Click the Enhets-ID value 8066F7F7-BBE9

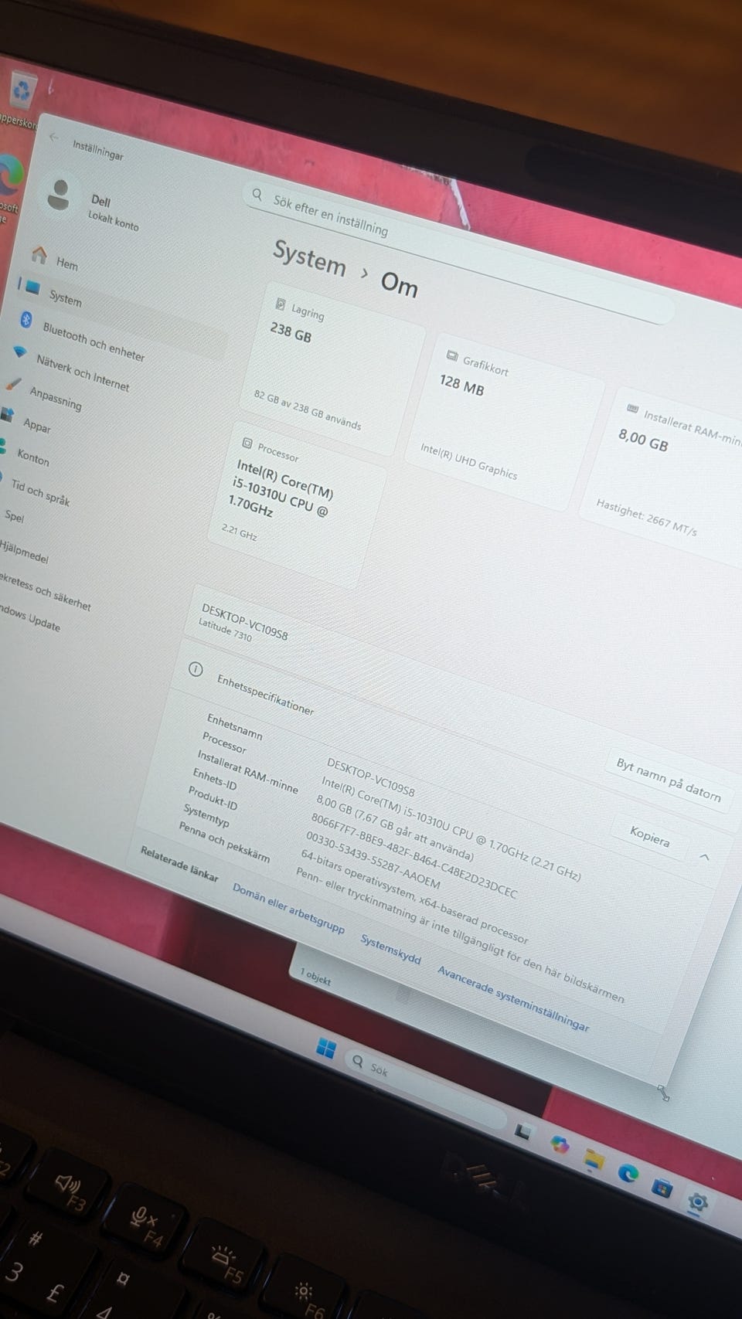414,856
